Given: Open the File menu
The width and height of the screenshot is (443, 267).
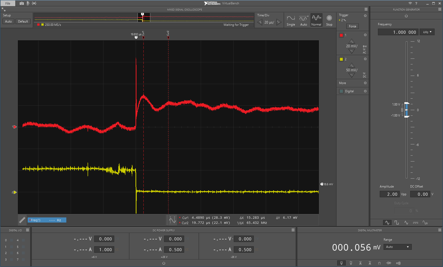Looking at the screenshot, I should coord(8,3).
